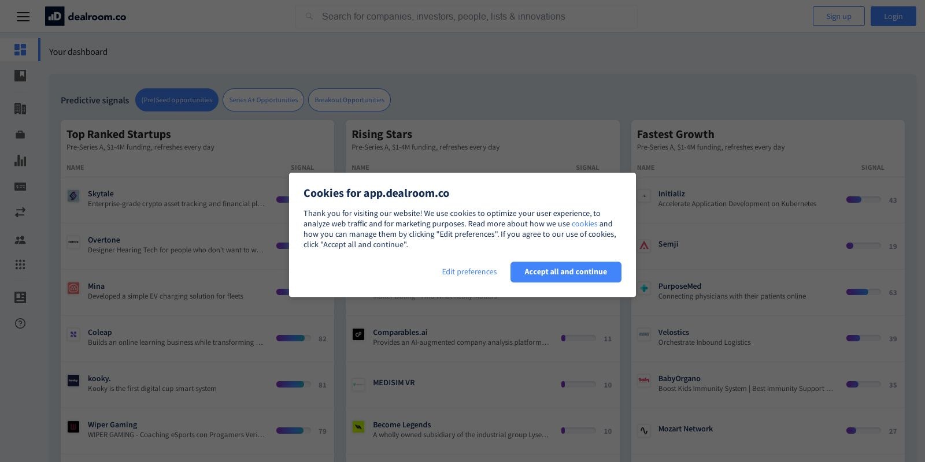925x462 pixels.
Task: Open the Coleap company name
Action: tap(100, 333)
